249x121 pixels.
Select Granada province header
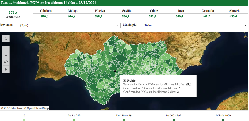(208, 11)
